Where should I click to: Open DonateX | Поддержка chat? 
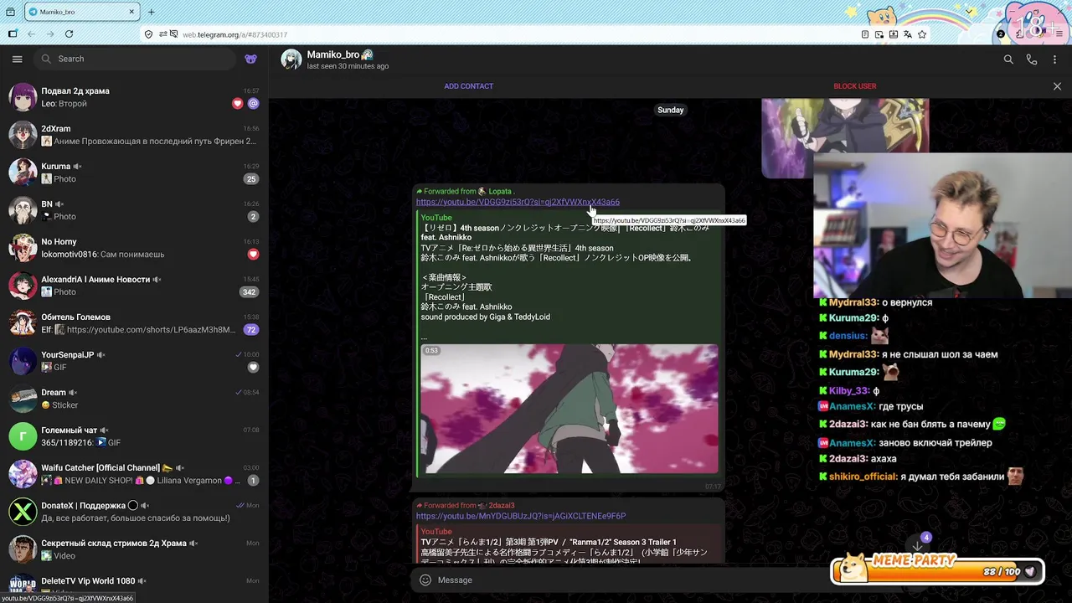[x=134, y=512]
